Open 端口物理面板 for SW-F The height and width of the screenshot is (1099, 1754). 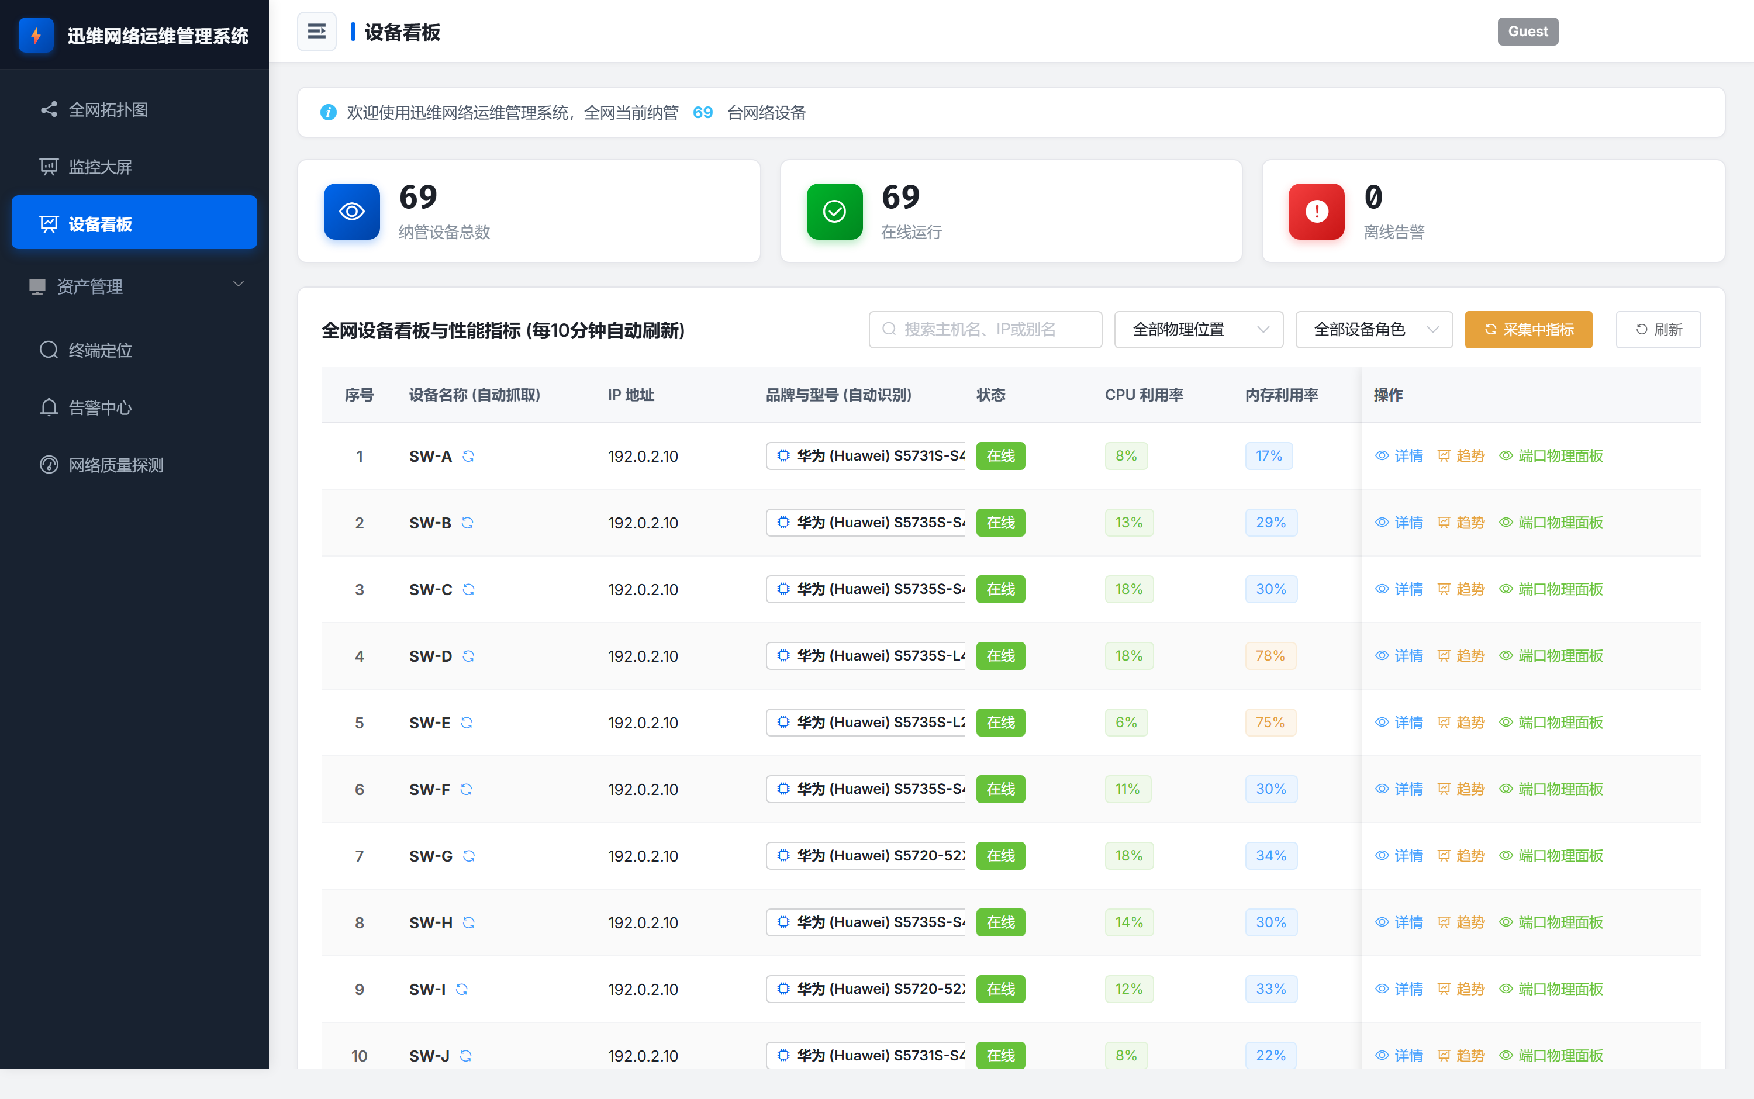[x=1551, y=789]
